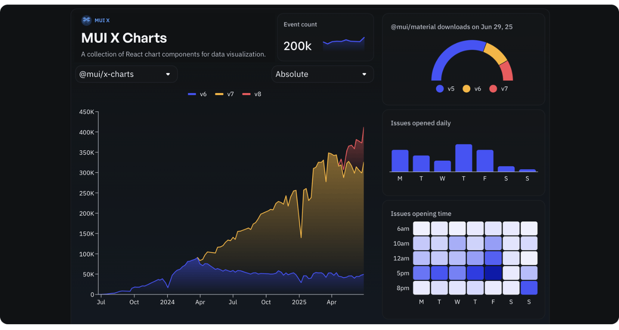Click the arrow on the Absolute selector
This screenshot has width=619, height=330.
(x=364, y=74)
